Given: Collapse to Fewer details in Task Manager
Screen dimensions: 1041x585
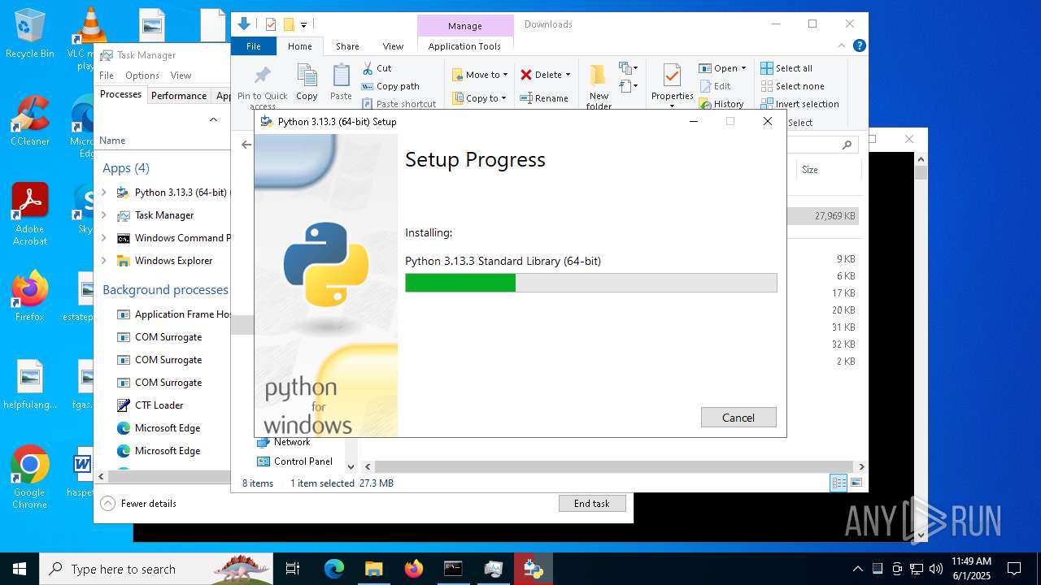Looking at the screenshot, I should point(139,504).
